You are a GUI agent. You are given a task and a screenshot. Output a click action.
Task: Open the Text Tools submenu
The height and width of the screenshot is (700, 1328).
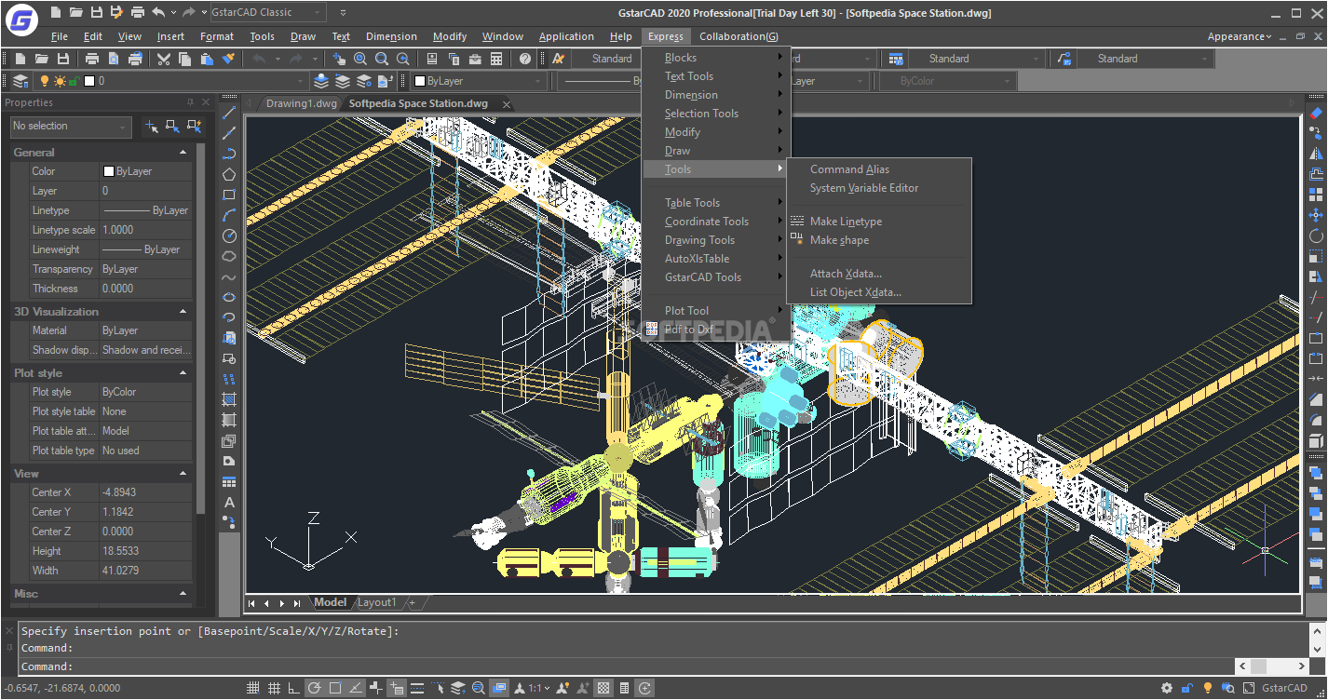point(716,76)
